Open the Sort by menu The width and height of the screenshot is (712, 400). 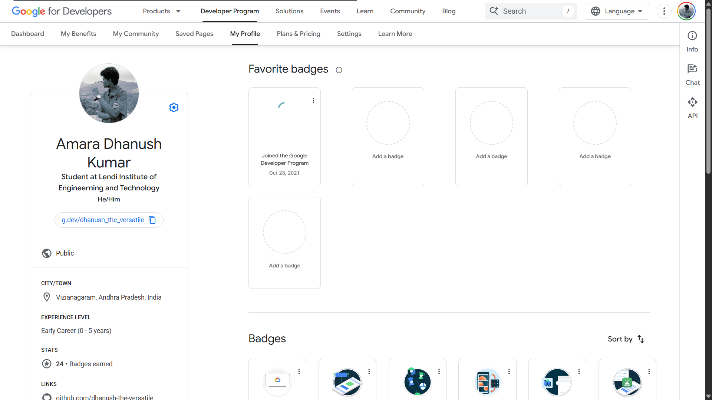click(x=626, y=339)
